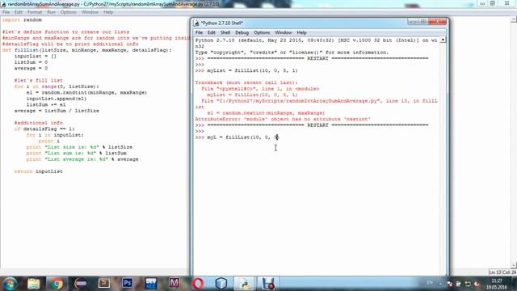Open the Debug menu in Python Shell
Viewport: 517px width, 291px height.
(242, 32)
